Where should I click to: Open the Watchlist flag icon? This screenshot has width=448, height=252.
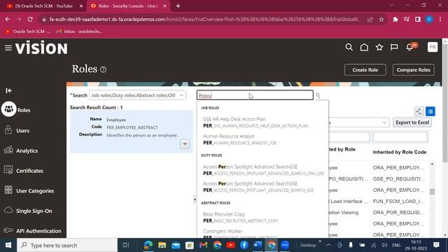click(394, 47)
